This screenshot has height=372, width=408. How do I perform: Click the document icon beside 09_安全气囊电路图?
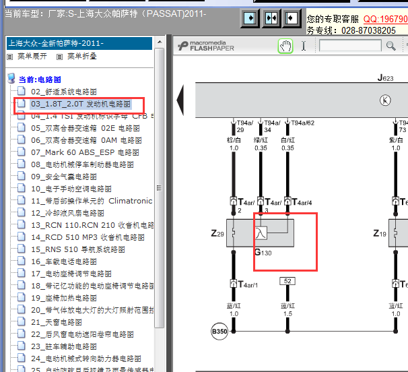click(22, 176)
